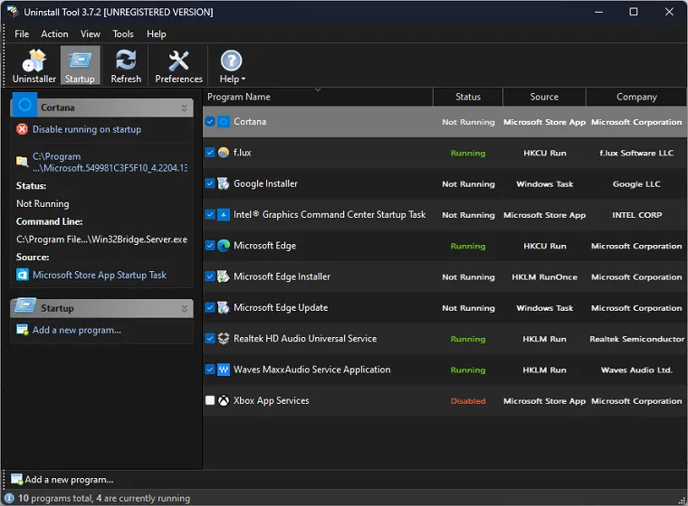Open the Action menu
Screen dimensions: 688x506
(54, 33)
